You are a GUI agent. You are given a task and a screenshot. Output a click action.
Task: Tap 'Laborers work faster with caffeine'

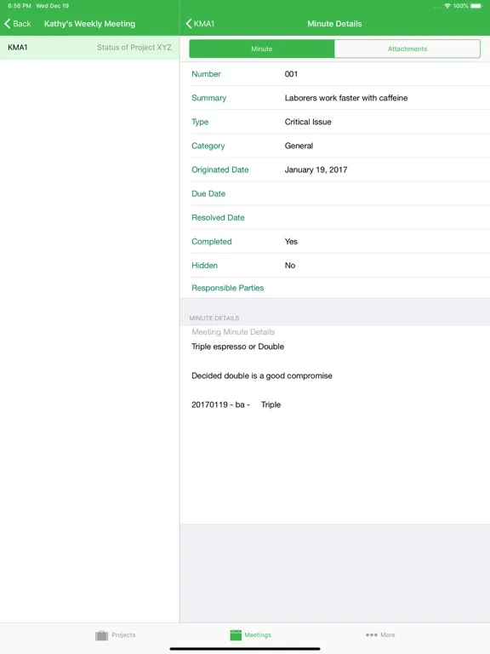coord(346,98)
